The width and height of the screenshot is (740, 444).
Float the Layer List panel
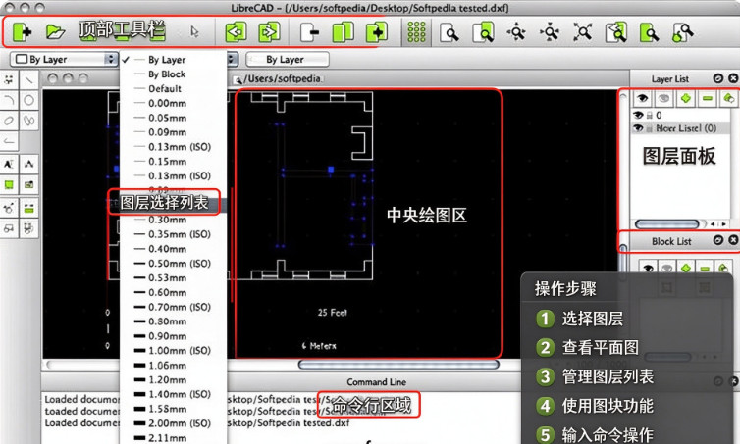[718, 78]
